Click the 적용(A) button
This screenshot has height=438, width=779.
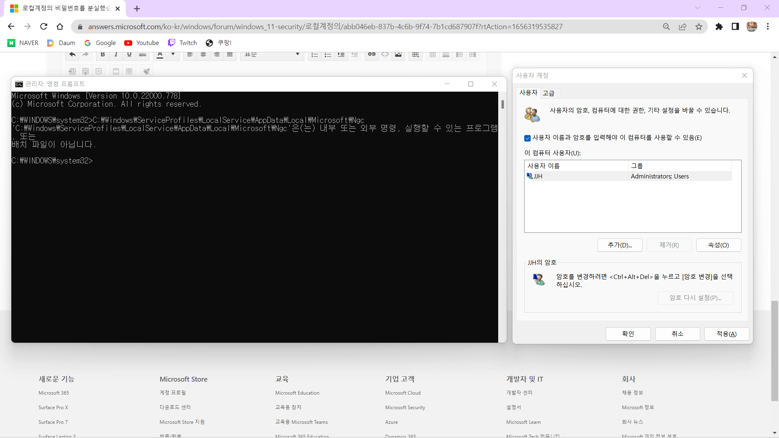[727, 334]
